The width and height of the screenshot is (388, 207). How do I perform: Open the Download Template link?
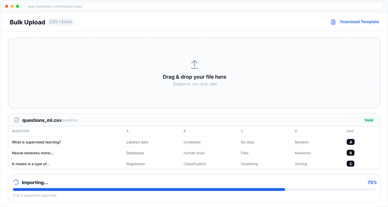360,22
